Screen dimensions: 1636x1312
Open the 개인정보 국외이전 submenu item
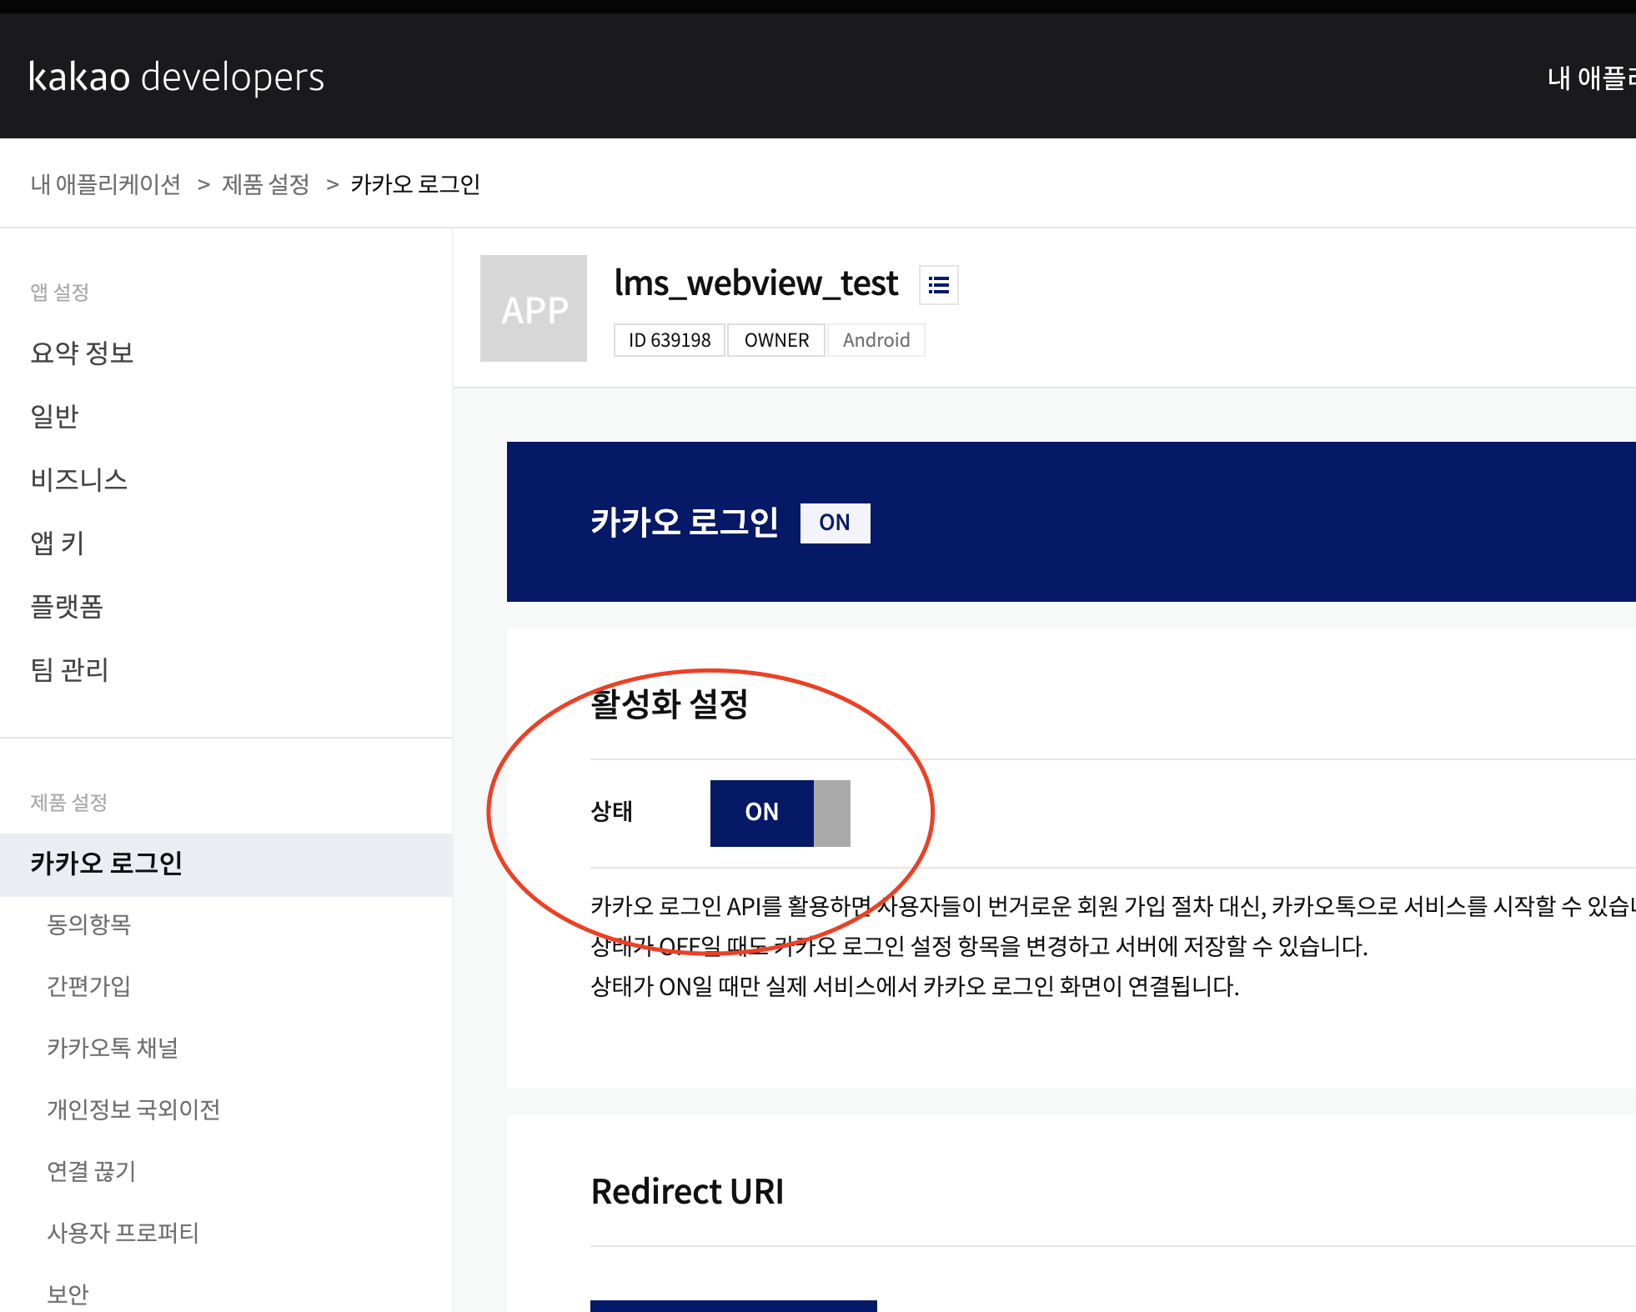click(133, 1109)
